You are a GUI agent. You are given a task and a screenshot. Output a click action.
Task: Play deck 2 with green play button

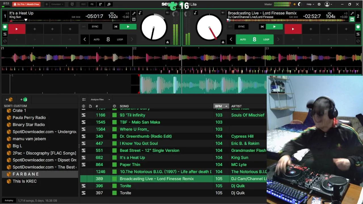click(274, 27)
